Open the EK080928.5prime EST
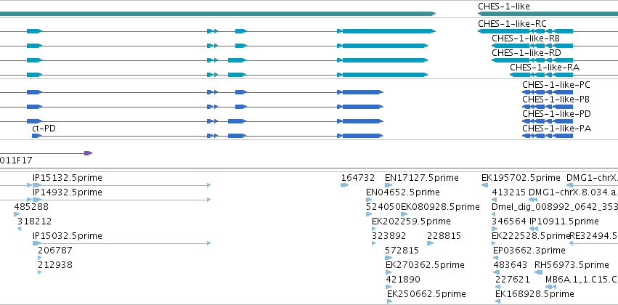The image size is (618, 305). tap(440, 207)
